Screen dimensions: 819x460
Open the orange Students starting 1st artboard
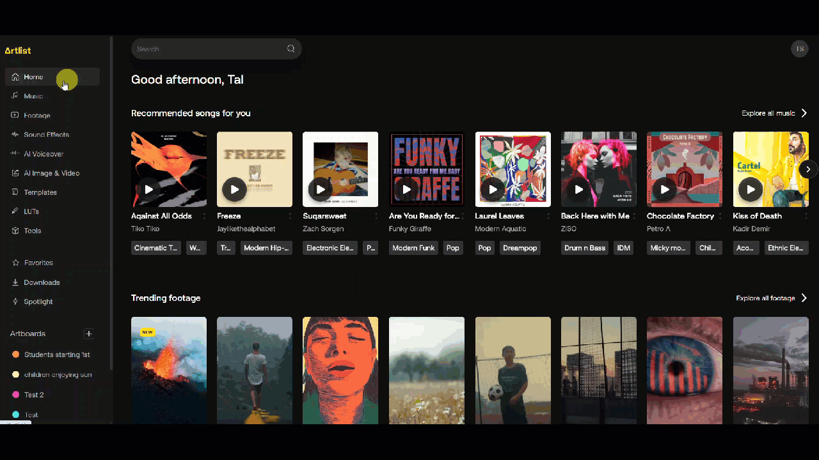(56, 355)
